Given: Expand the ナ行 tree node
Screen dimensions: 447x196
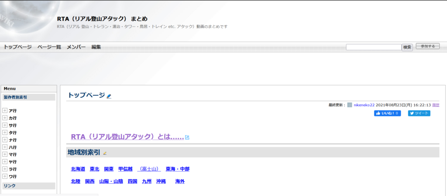Looking at the screenshot, I should click(x=4, y=140).
